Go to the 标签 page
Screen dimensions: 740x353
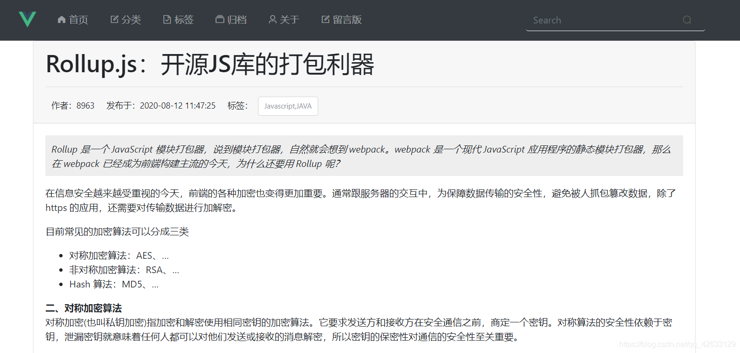(178, 20)
